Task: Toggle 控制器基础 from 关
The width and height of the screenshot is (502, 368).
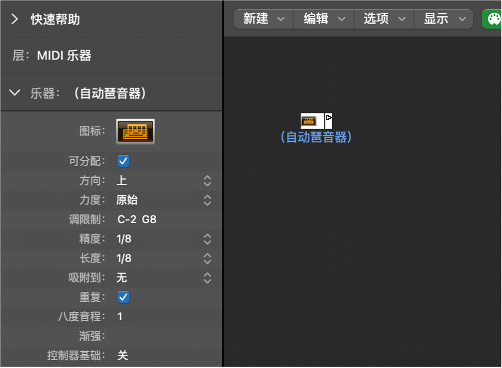Action: [x=122, y=356]
